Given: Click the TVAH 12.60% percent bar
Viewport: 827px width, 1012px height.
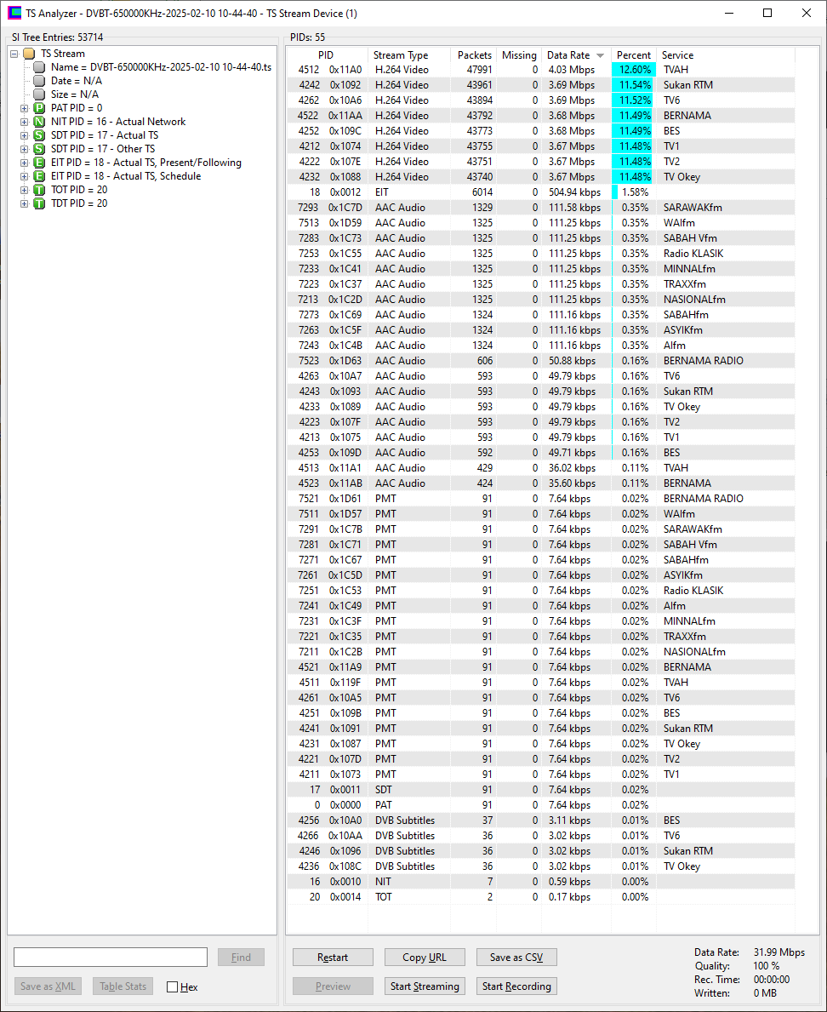Looking at the screenshot, I should (632, 70).
